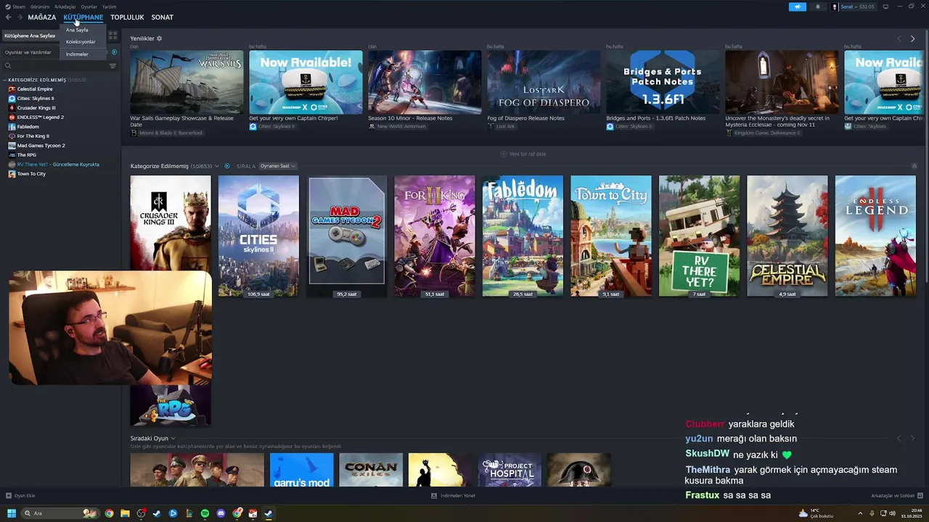Image resolution: width=929 pixels, height=522 pixels.
Task: Open the Yardım menu
Action: coord(109,7)
